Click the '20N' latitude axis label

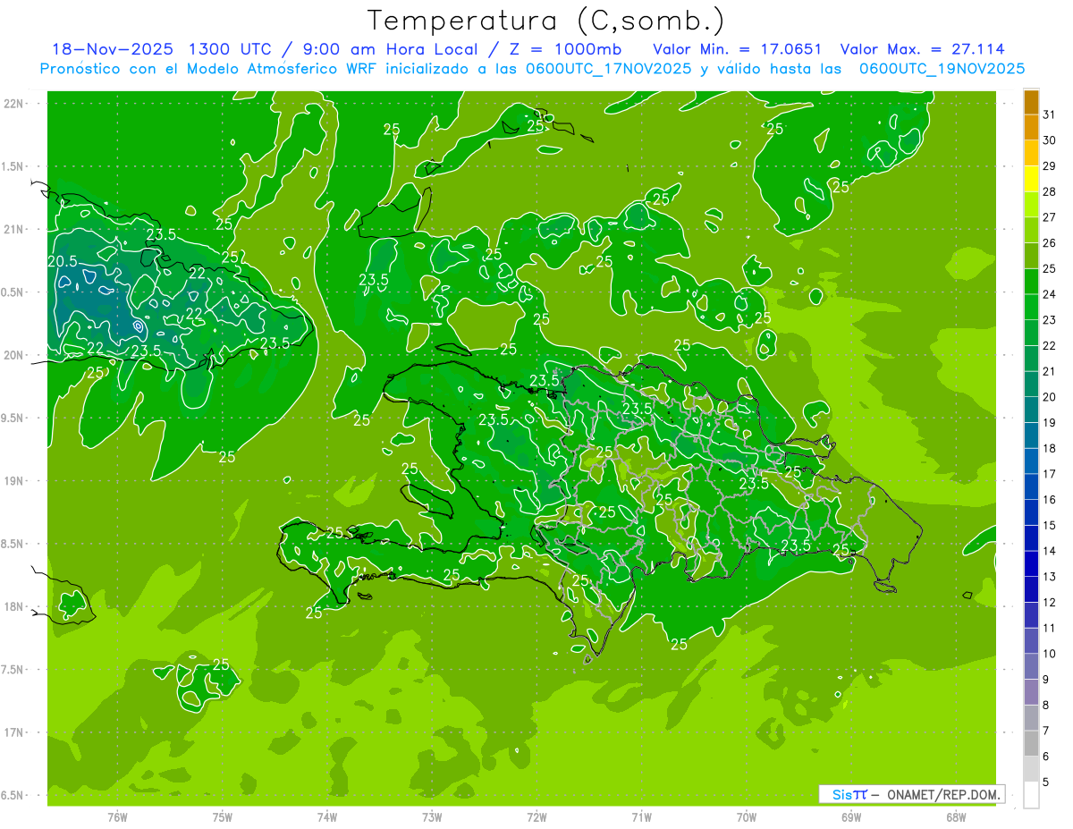14,355
